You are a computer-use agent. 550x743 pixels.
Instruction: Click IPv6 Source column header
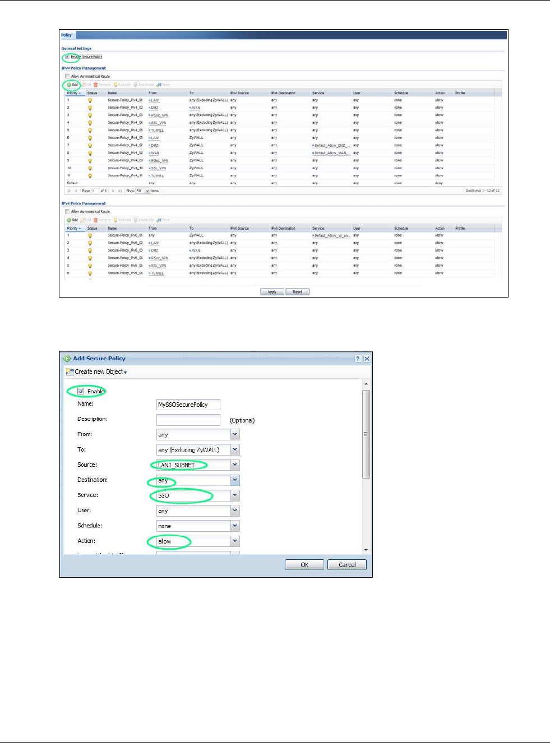pos(239,229)
